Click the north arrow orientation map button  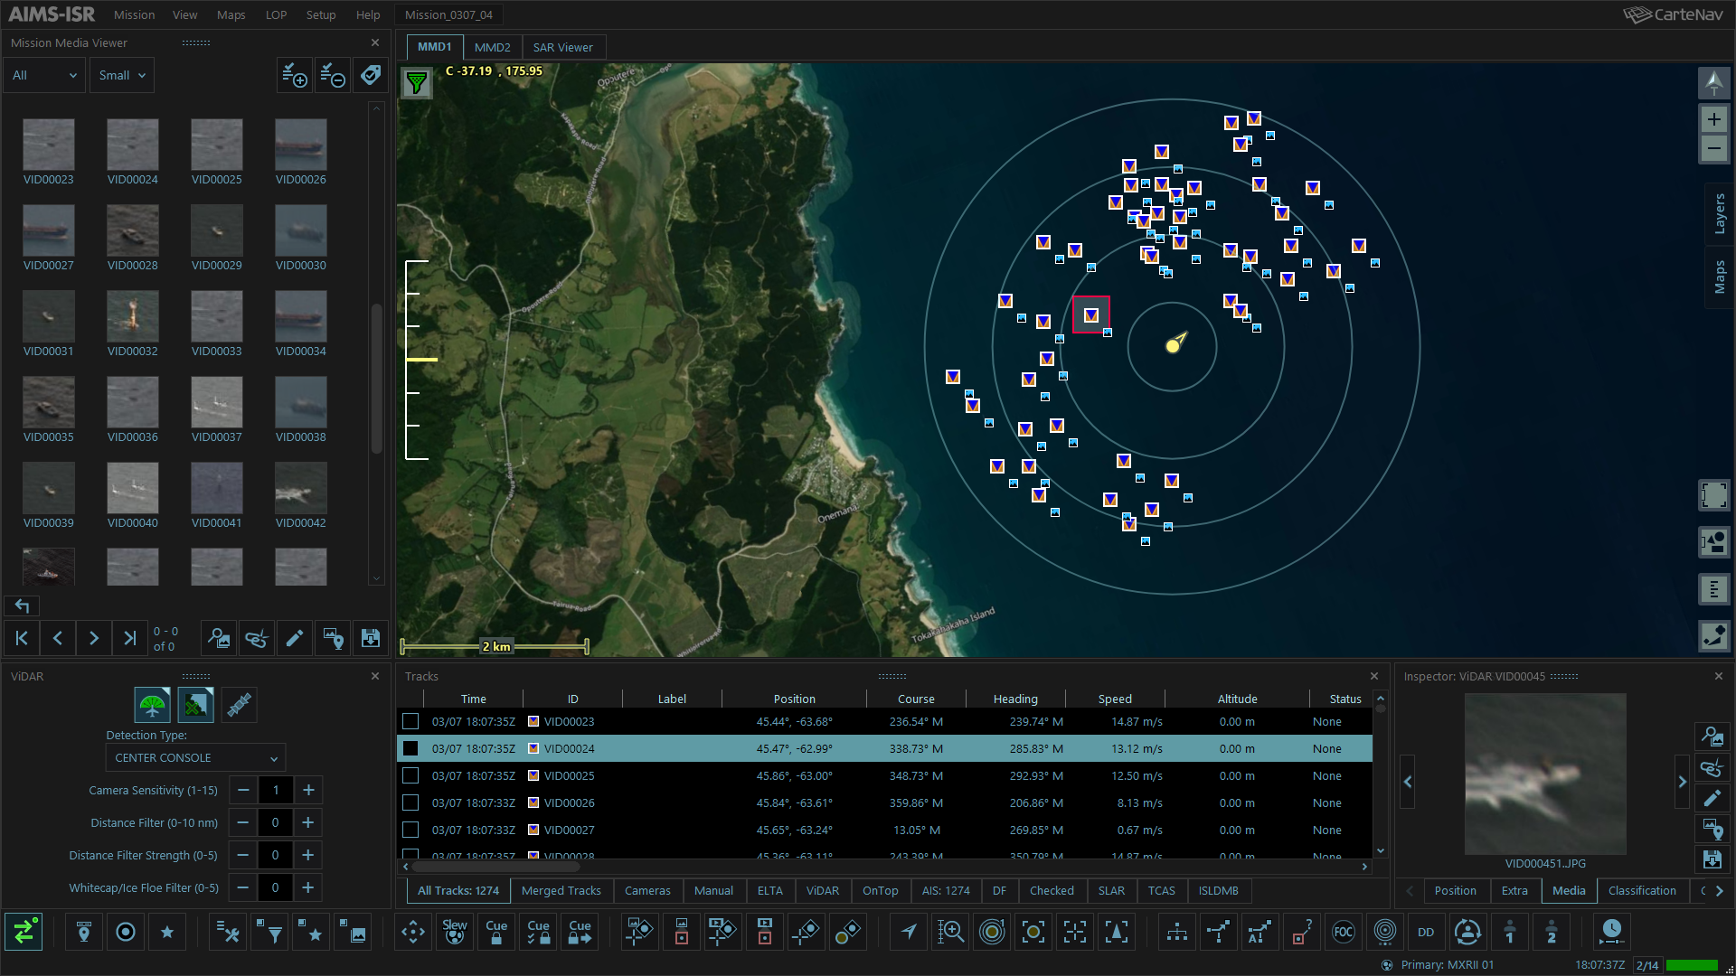click(1713, 83)
